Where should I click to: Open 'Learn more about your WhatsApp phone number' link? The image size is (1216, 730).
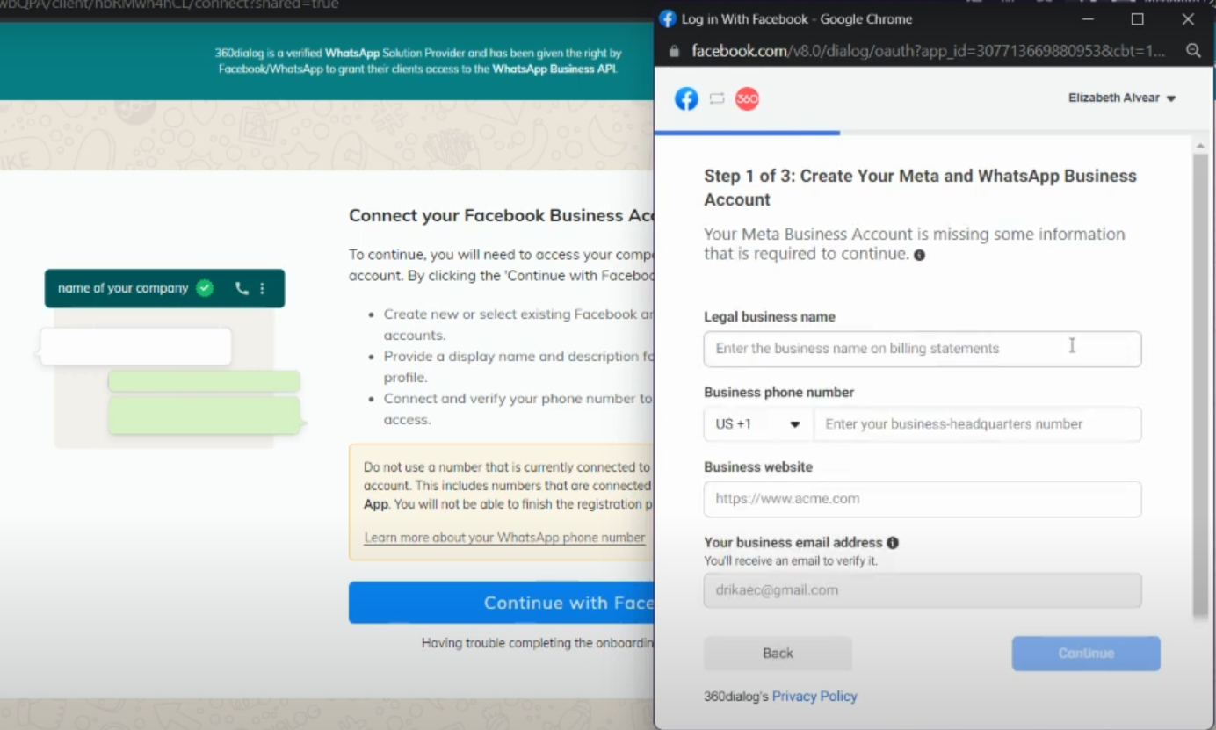coord(504,538)
